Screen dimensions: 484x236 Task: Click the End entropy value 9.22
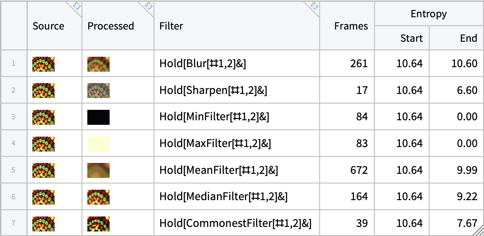click(468, 197)
